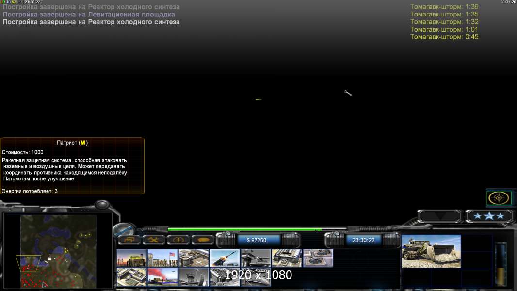Click first build icon in second row
This screenshot has width=517, height=291.
pos(131,277)
